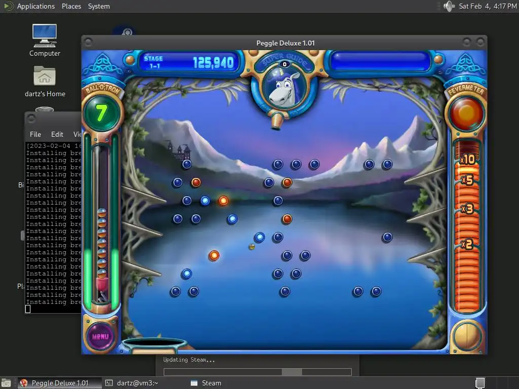The height and width of the screenshot is (389, 519).
Task: Click the first terminal line starting [2023-02-04
Action: [x=54, y=146]
